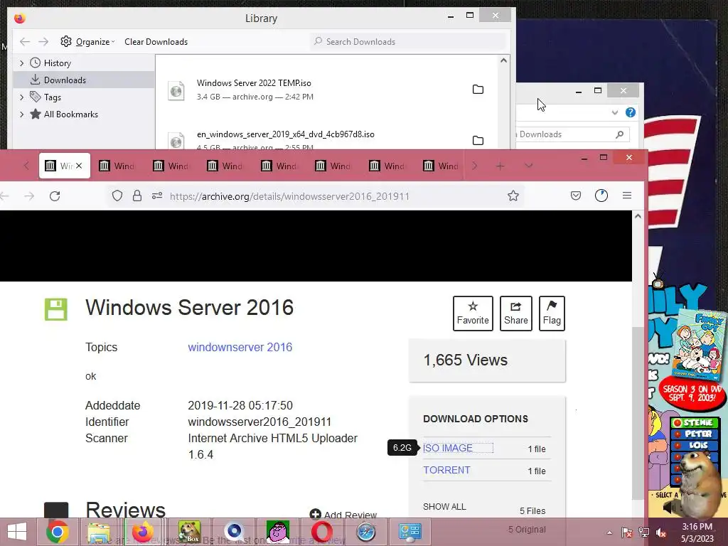Open site permissions icon in address bar
728x546 pixels.
click(x=157, y=196)
